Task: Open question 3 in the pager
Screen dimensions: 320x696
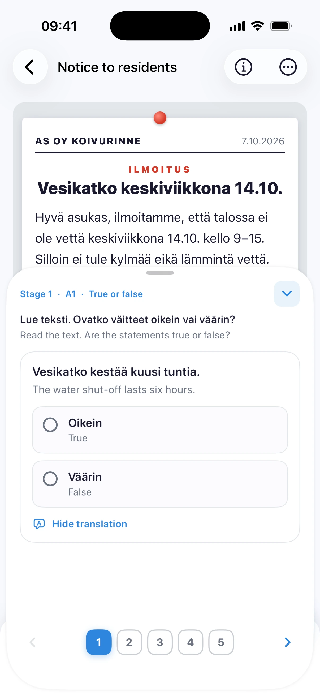Action: pos(160,642)
